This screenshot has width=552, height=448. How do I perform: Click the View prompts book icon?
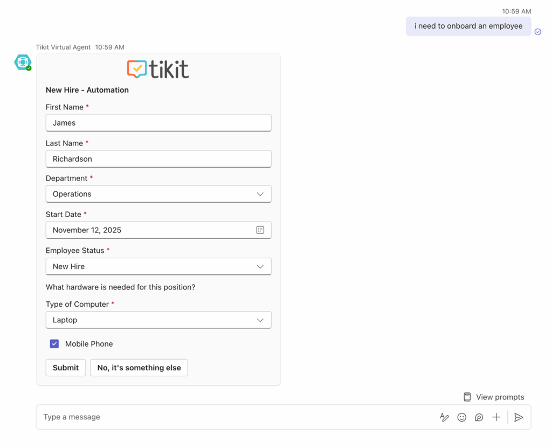[x=466, y=396]
